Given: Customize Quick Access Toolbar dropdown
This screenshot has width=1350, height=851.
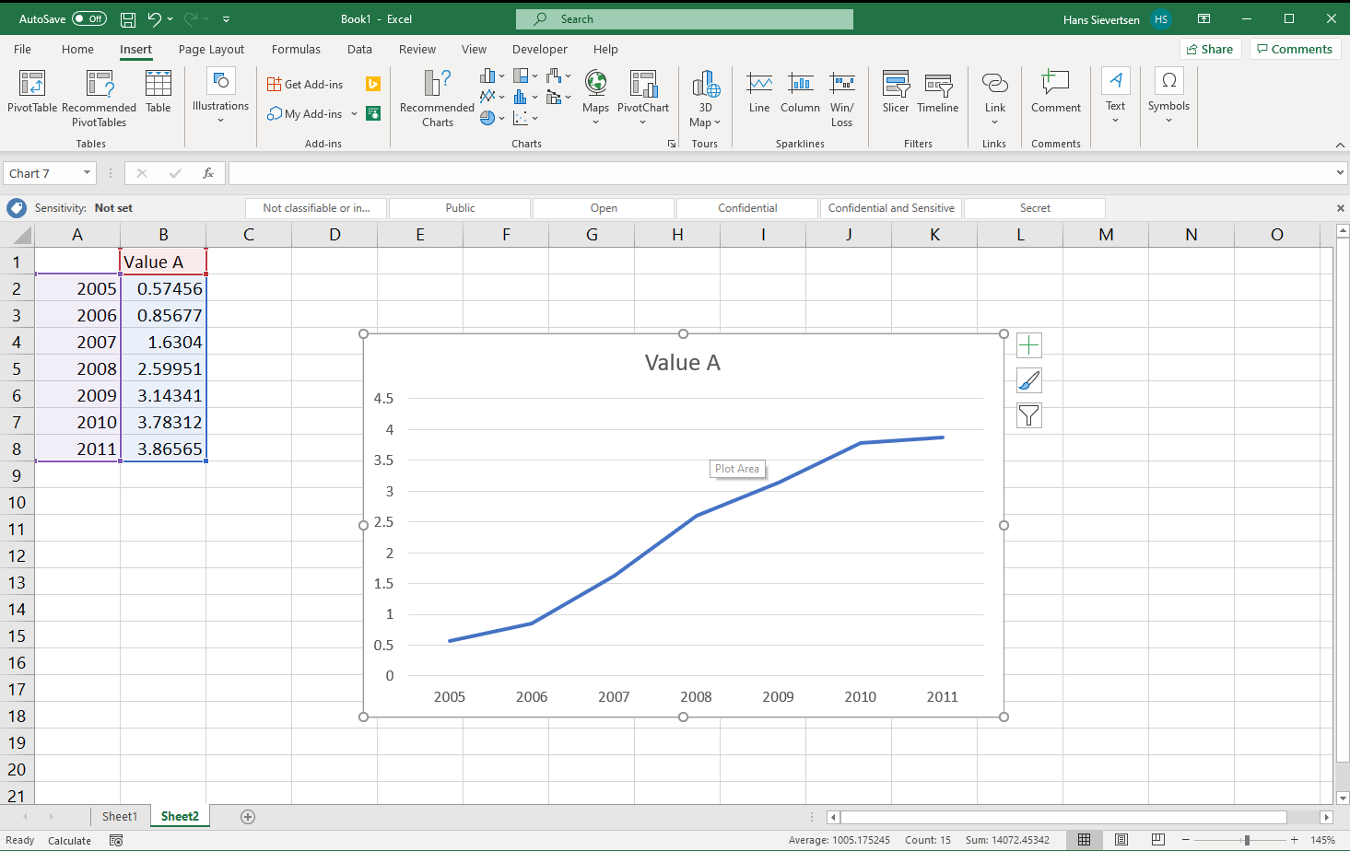Looking at the screenshot, I should 227,18.
